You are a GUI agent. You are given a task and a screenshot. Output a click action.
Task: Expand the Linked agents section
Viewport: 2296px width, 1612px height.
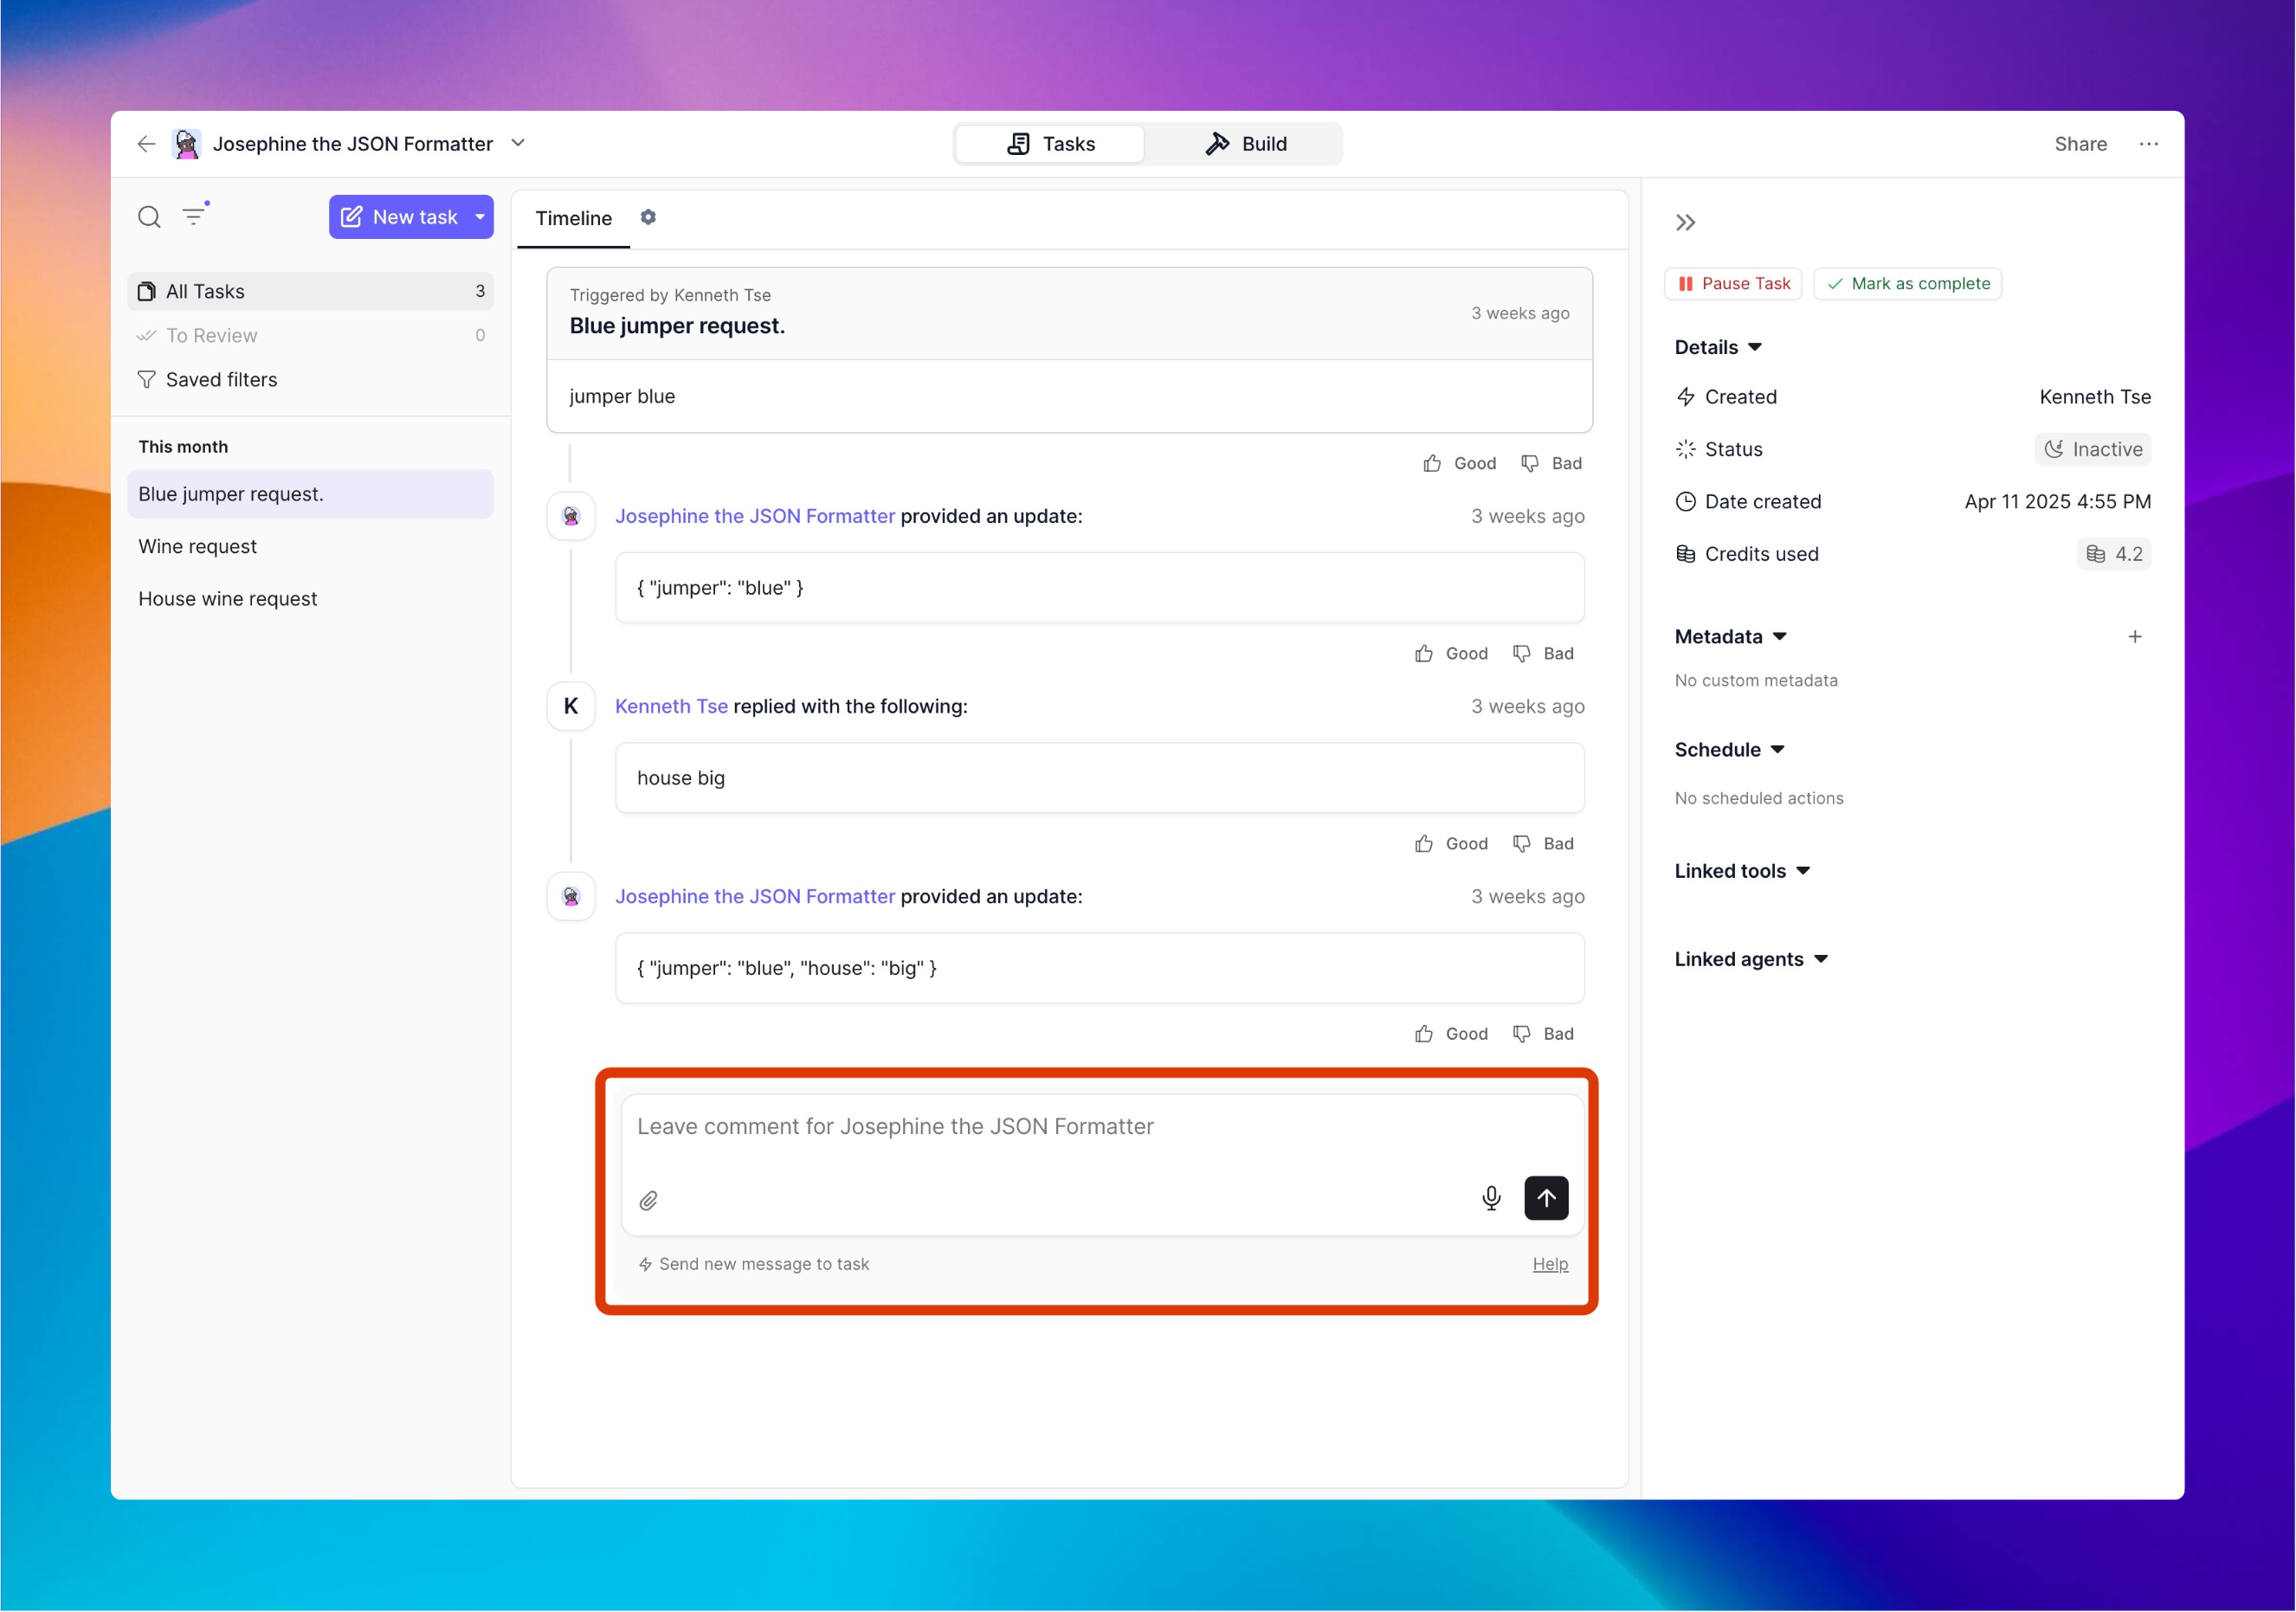click(1751, 959)
